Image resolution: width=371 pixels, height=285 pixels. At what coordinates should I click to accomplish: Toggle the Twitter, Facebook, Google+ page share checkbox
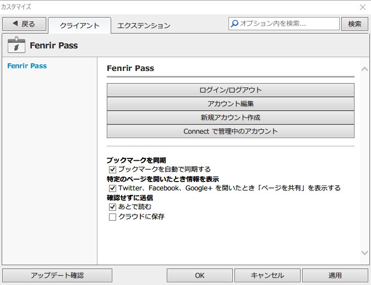coord(112,188)
